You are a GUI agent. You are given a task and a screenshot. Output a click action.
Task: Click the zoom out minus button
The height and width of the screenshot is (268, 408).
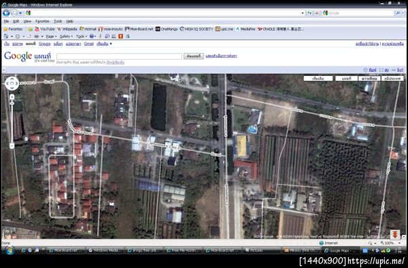click(x=12, y=146)
